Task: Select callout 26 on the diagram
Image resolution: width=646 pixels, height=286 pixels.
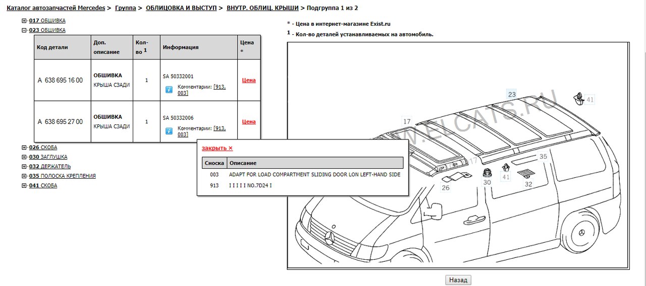Action: [446, 188]
